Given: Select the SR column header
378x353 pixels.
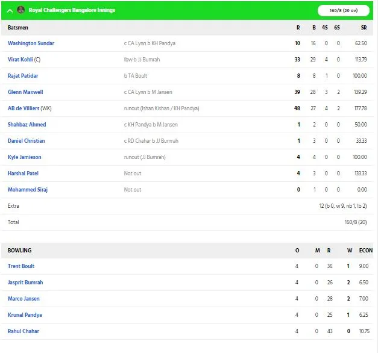Looking at the screenshot, I should [364, 28].
